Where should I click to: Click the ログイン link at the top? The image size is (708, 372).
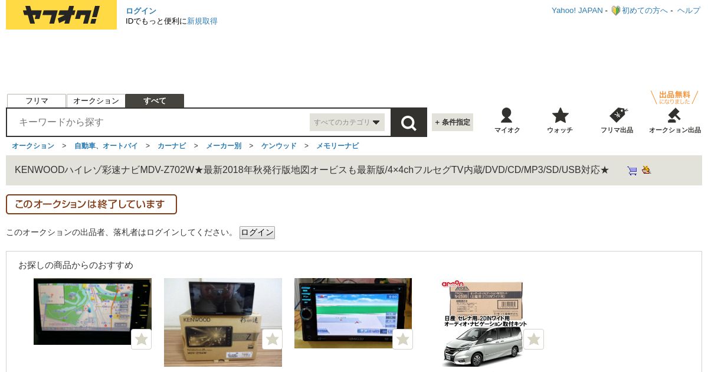(141, 11)
